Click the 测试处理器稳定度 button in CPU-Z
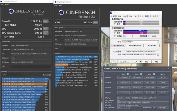This screenshot has width=177, height=111. point(135,46)
